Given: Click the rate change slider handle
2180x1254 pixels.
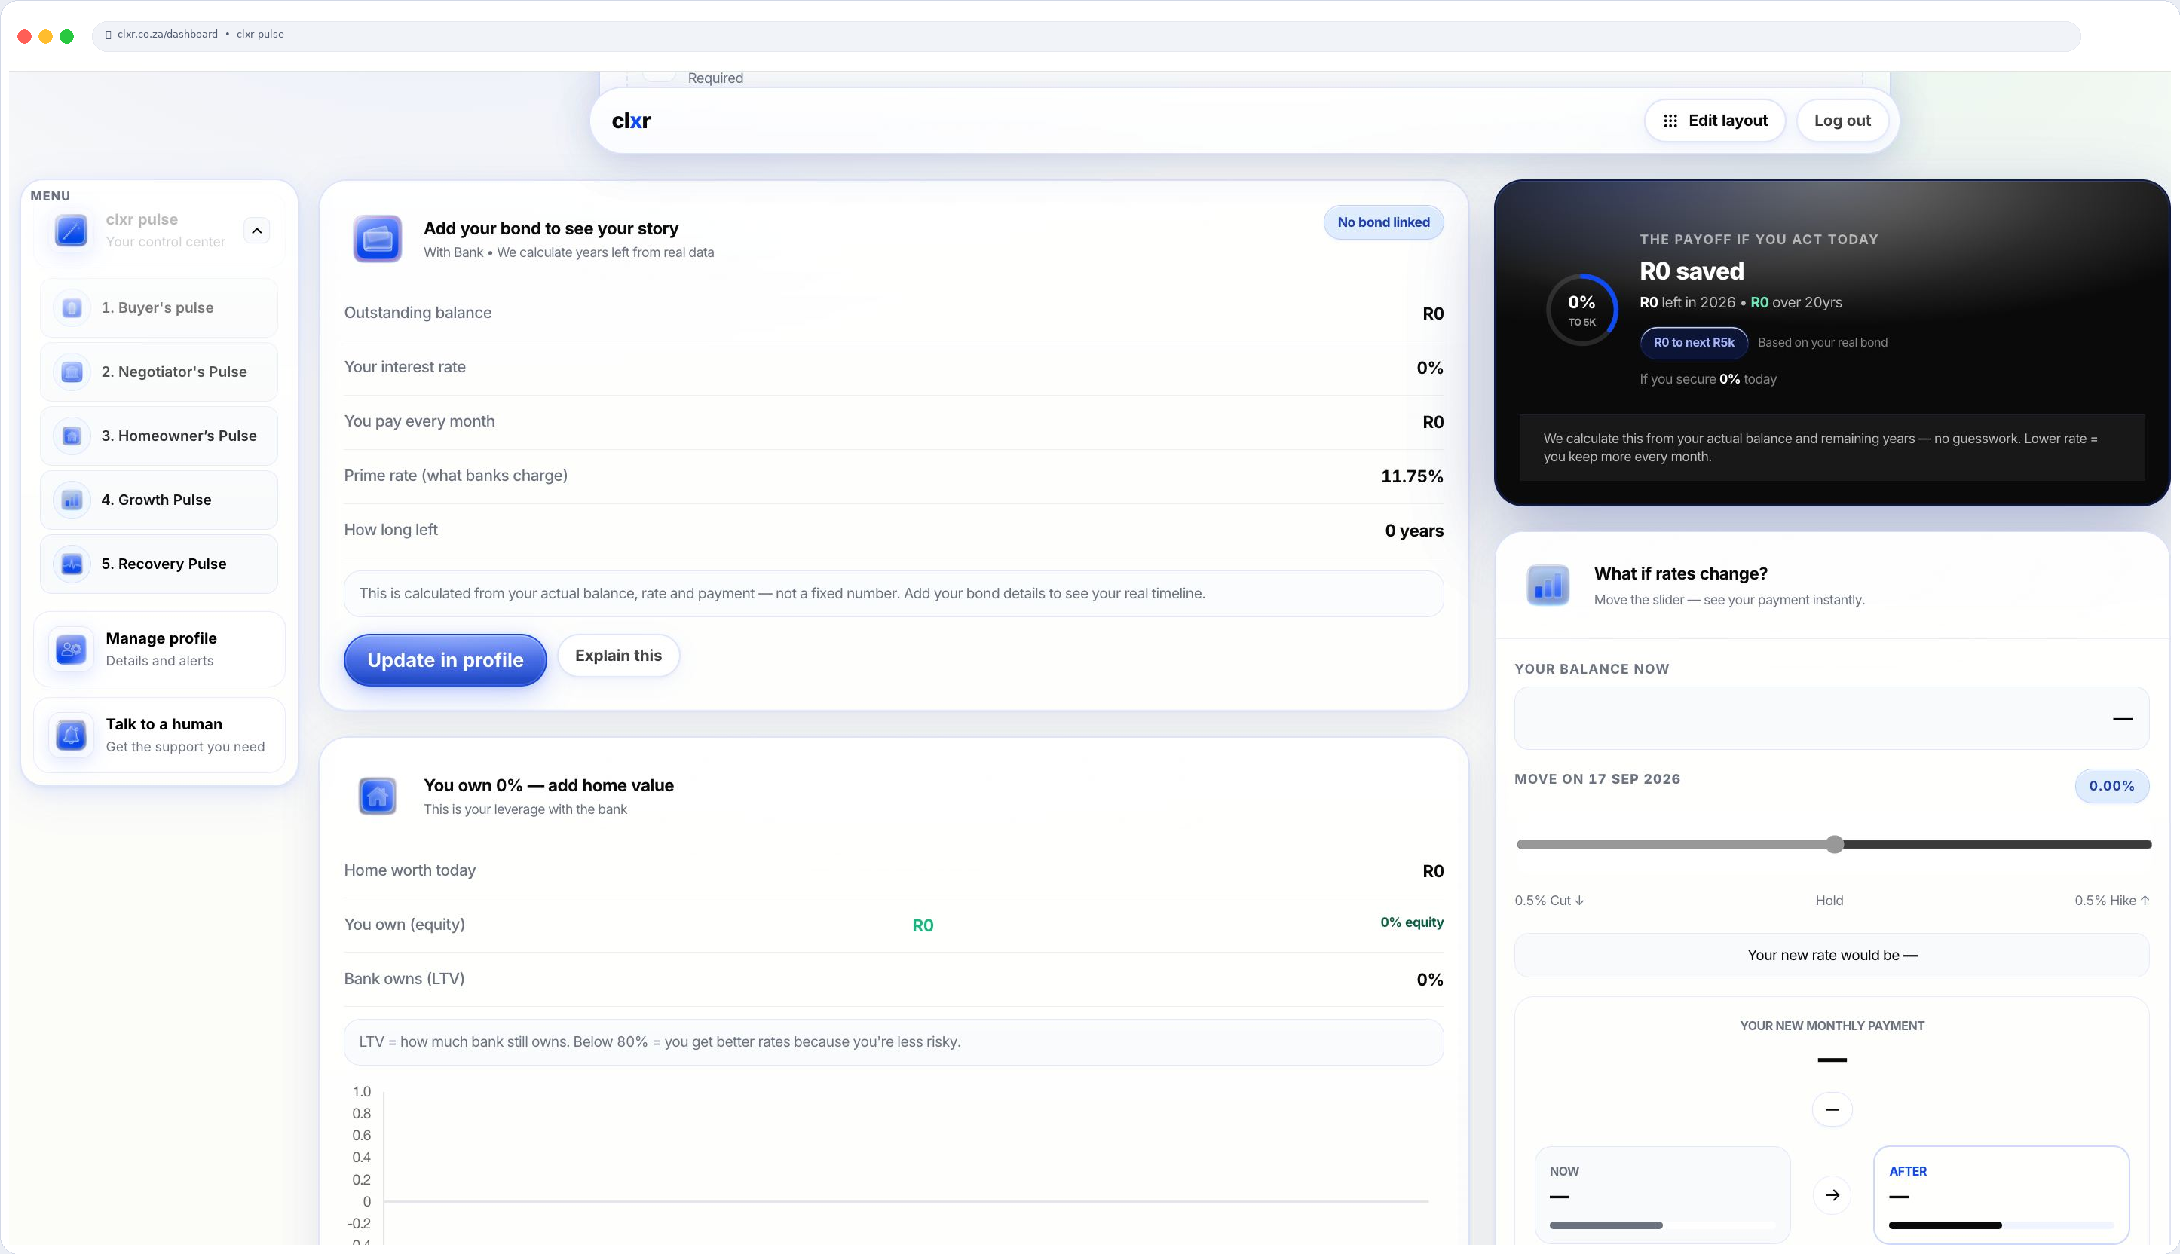Looking at the screenshot, I should coord(1835,844).
